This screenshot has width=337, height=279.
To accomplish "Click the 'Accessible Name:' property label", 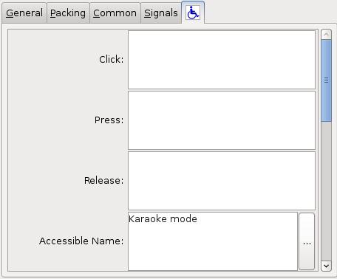I will pos(81,241).
